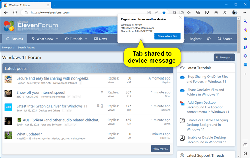The height and width of the screenshot is (158, 250).
Task: Reload the page with refresh icon
Action: point(15,12)
